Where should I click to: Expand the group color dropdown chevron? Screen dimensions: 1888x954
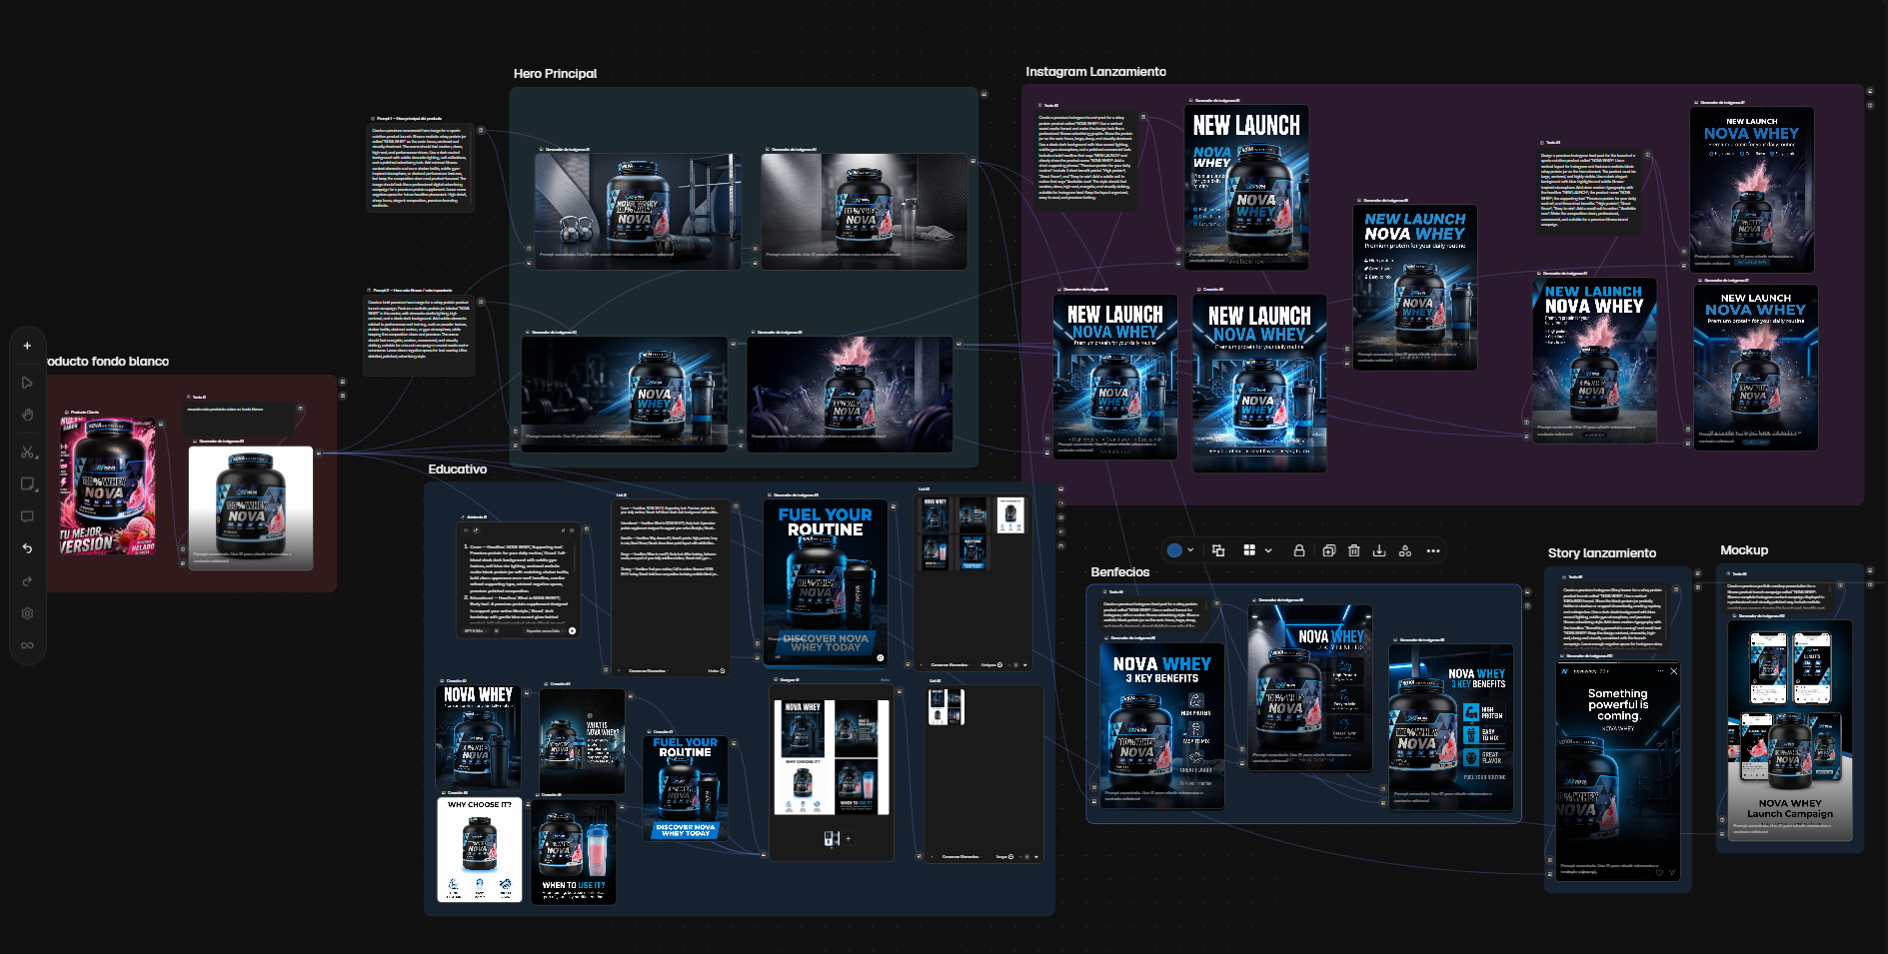pyautogui.click(x=1190, y=550)
